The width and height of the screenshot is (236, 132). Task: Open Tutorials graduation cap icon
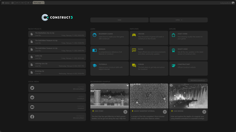[x=94, y=65]
